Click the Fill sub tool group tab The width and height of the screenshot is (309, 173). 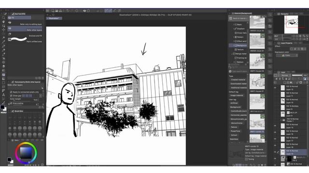pyautogui.click(x=19, y=18)
